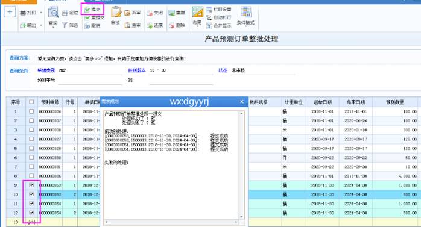Click the 单据类别 link label
421x227 pixels.
tap(46, 70)
